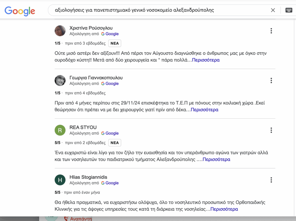The height and width of the screenshot is (221, 296).
Task: Open reviewer name Hlias Stogiannidis
Action: tap(88, 177)
